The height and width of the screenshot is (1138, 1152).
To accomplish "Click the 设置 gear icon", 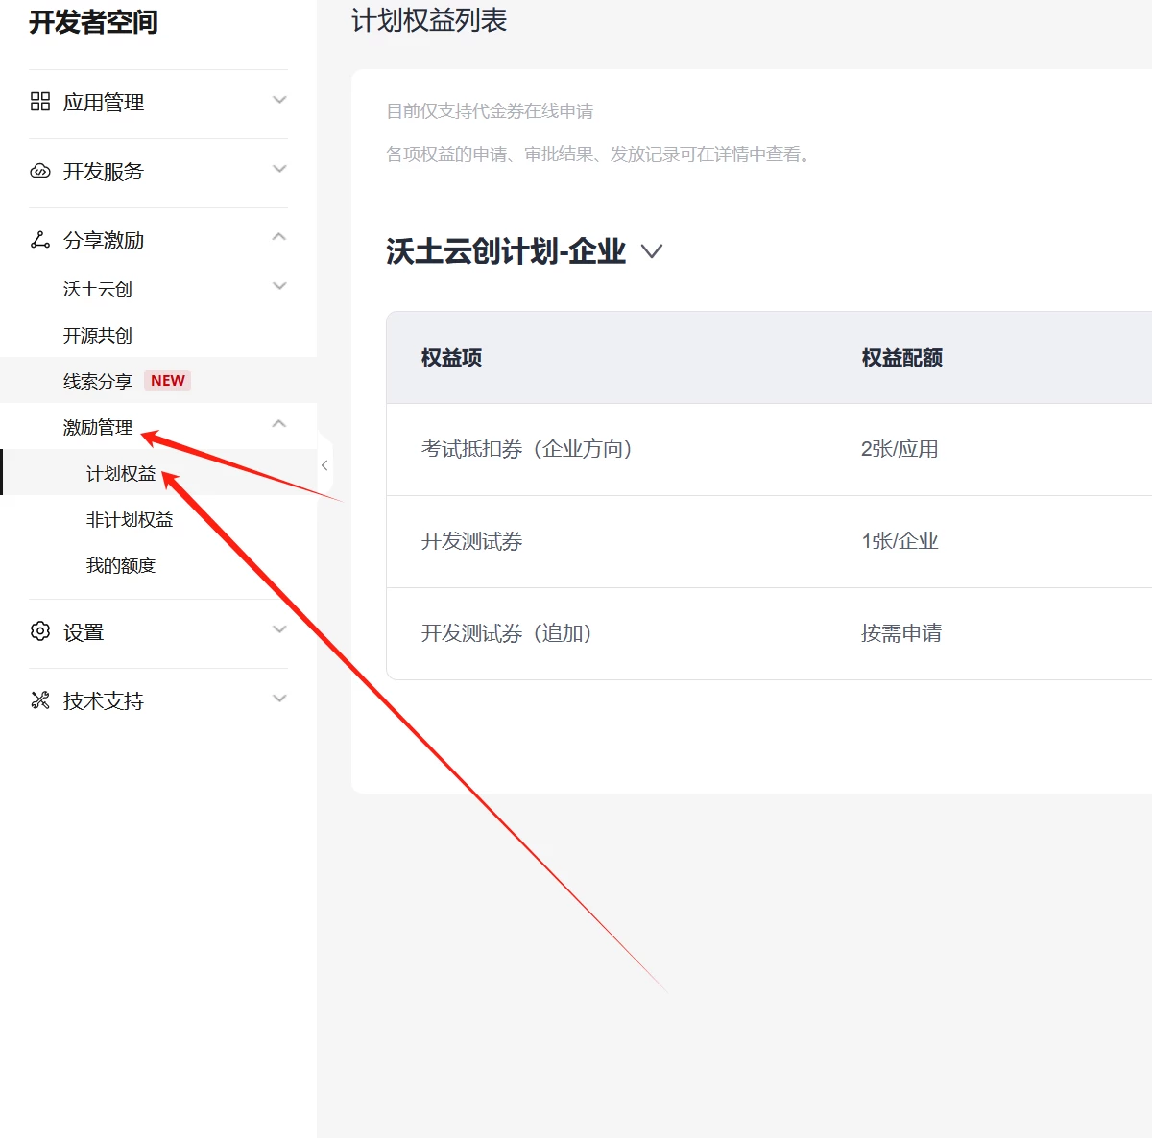I will [40, 631].
